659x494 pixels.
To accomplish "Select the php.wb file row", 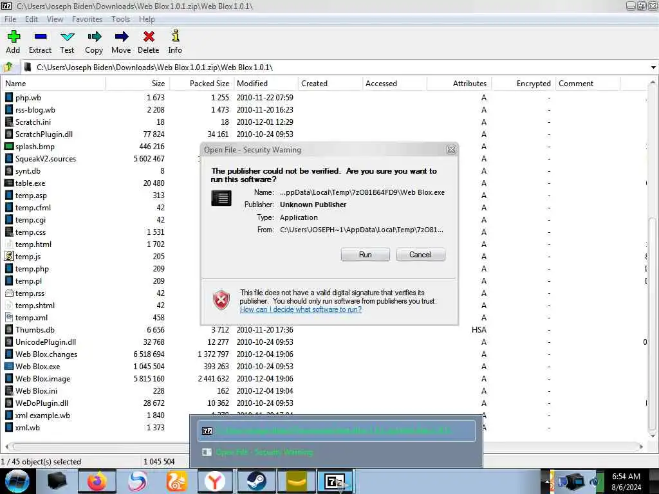I will click(324, 98).
